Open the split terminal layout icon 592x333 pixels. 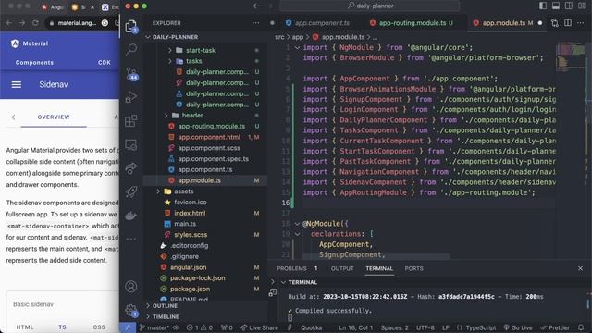click(x=272, y=292)
